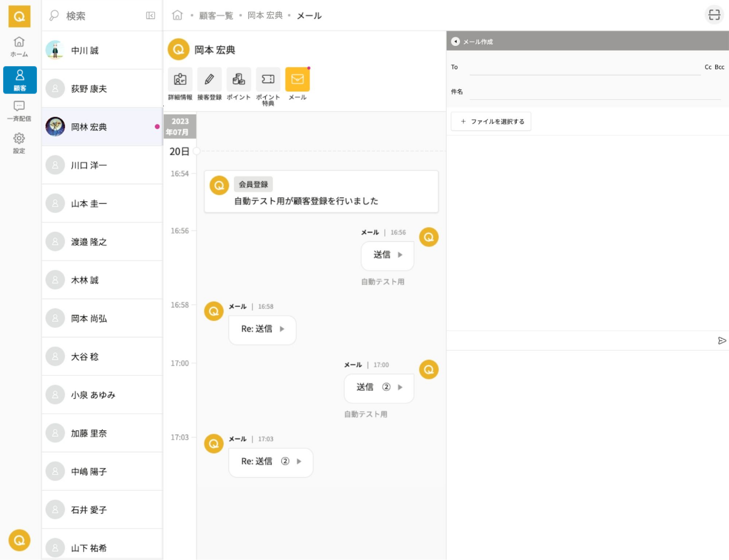Select the ポイント特典 ticket icon
Screen dimensions: 729x560
coord(268,80)
